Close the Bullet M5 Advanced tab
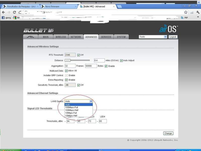 (114, 7)
